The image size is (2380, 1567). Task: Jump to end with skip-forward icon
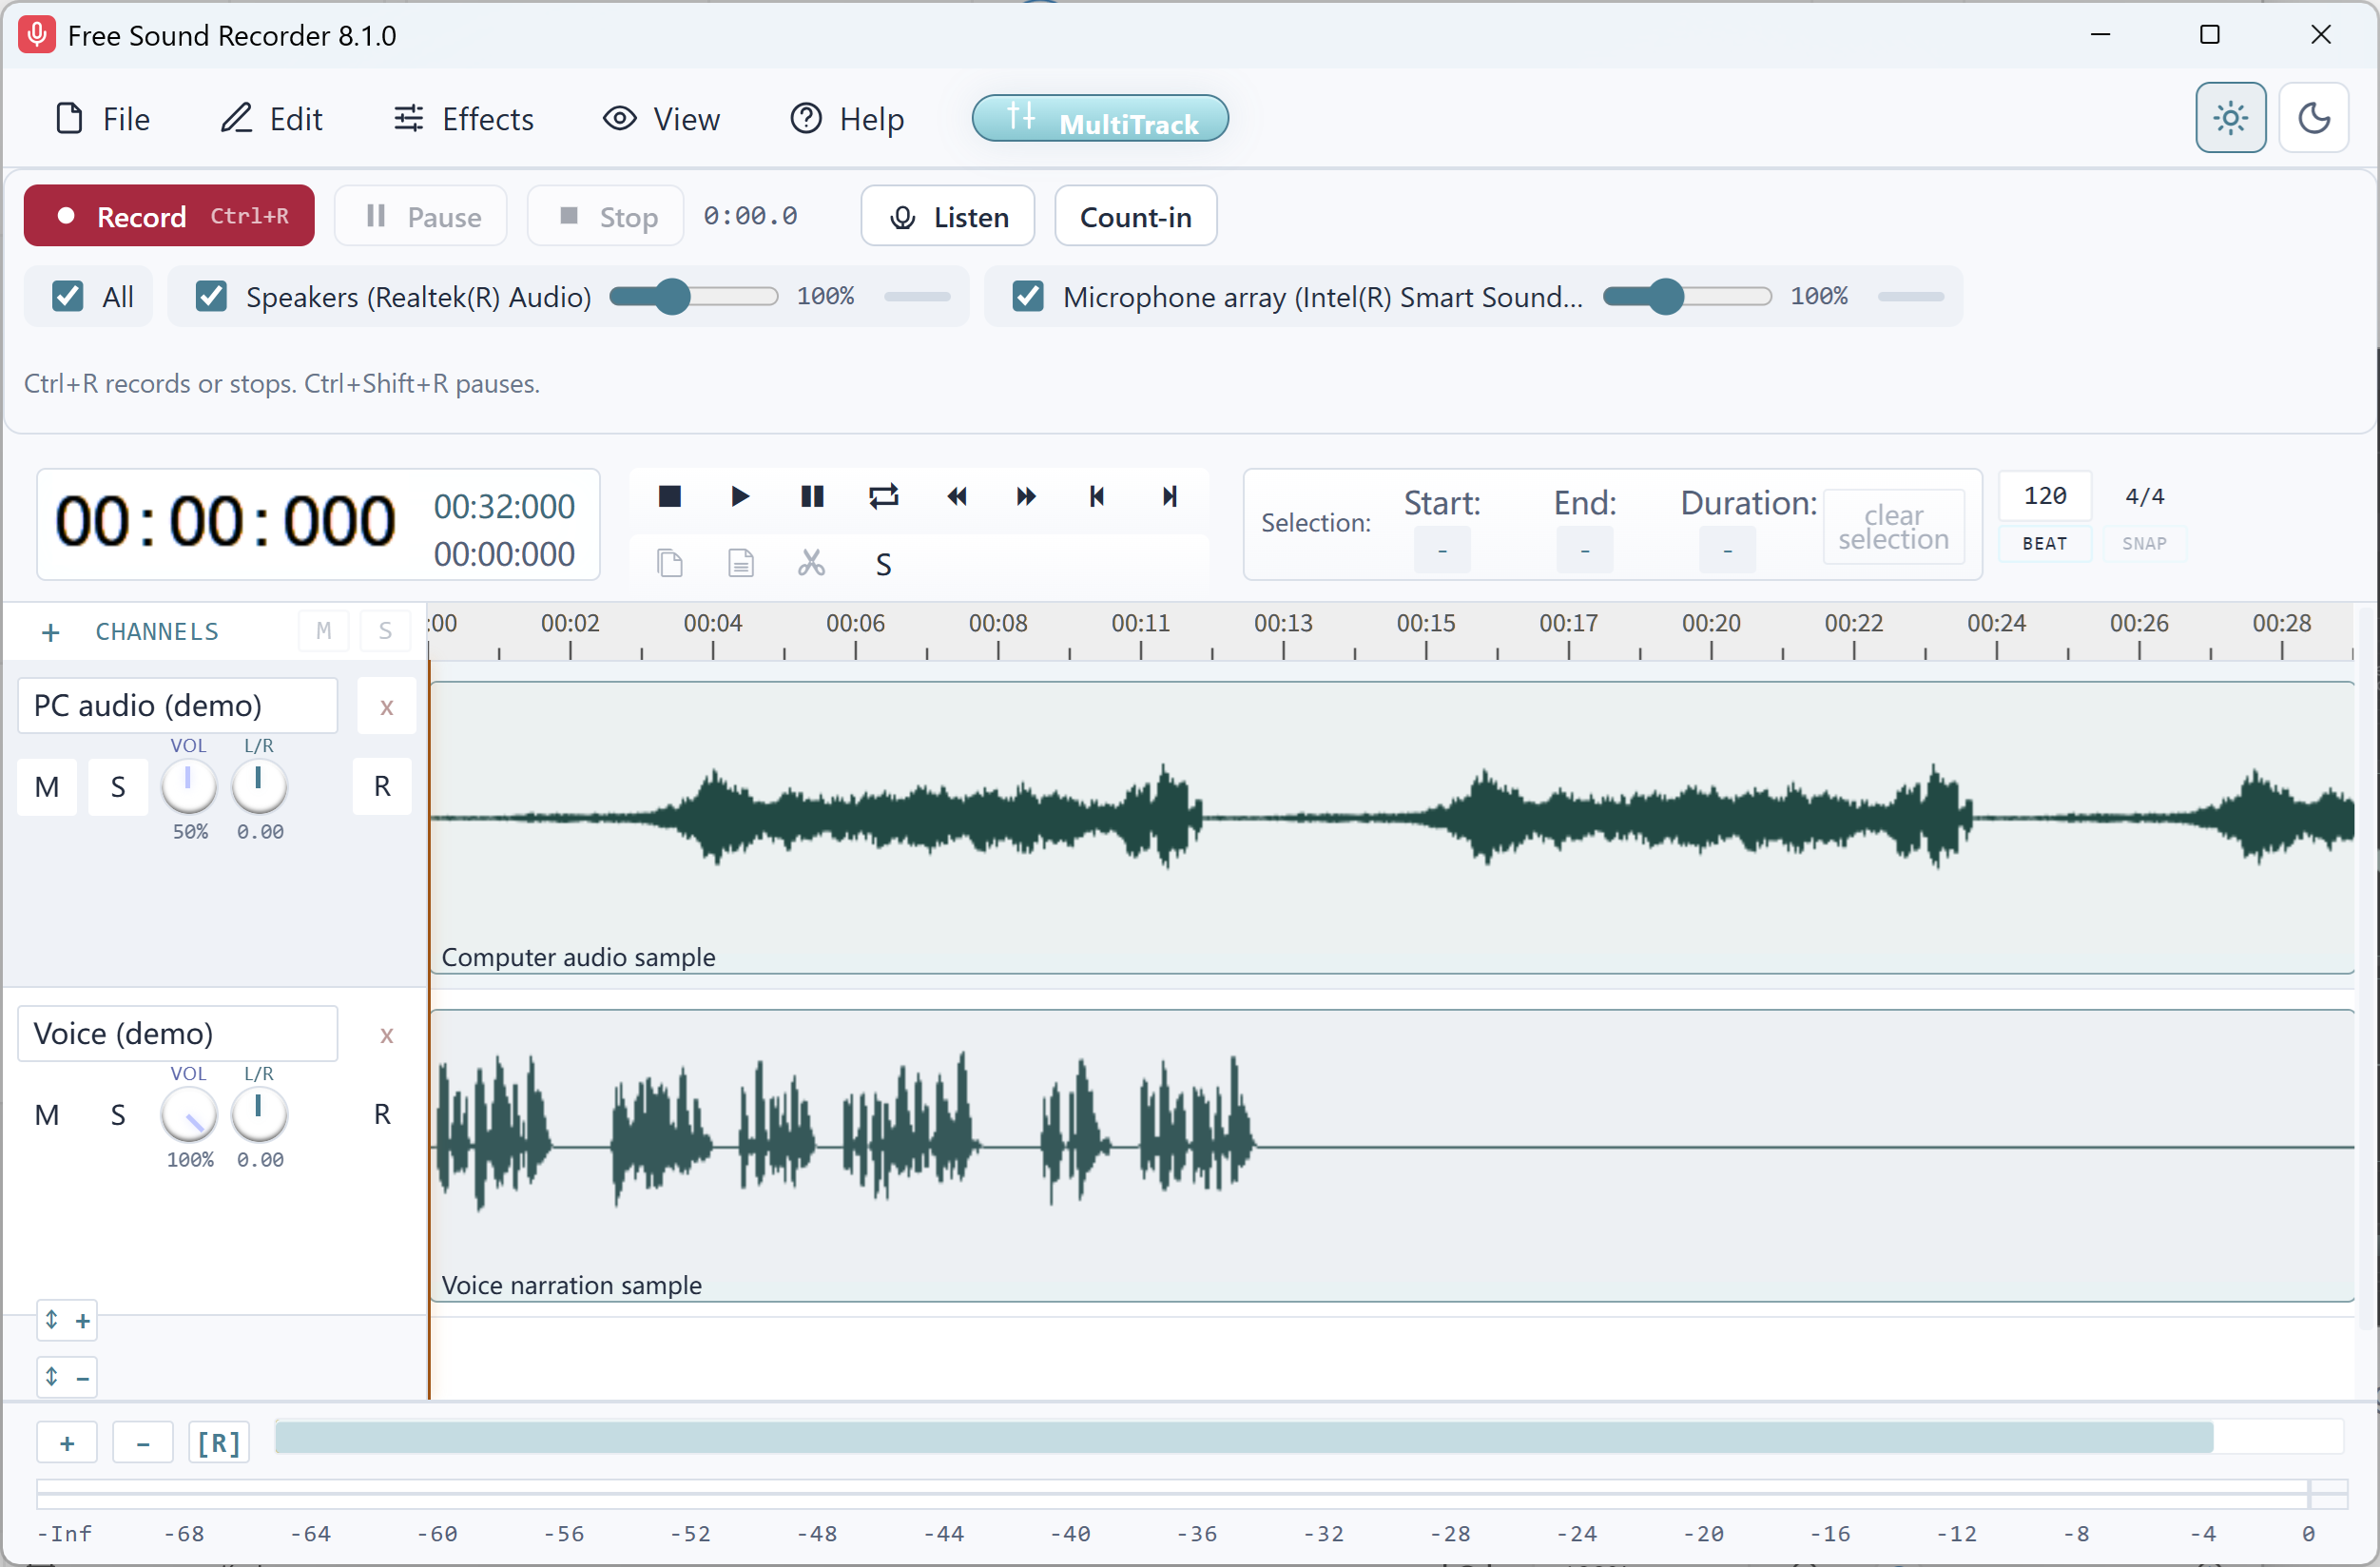click(1169, 497)
